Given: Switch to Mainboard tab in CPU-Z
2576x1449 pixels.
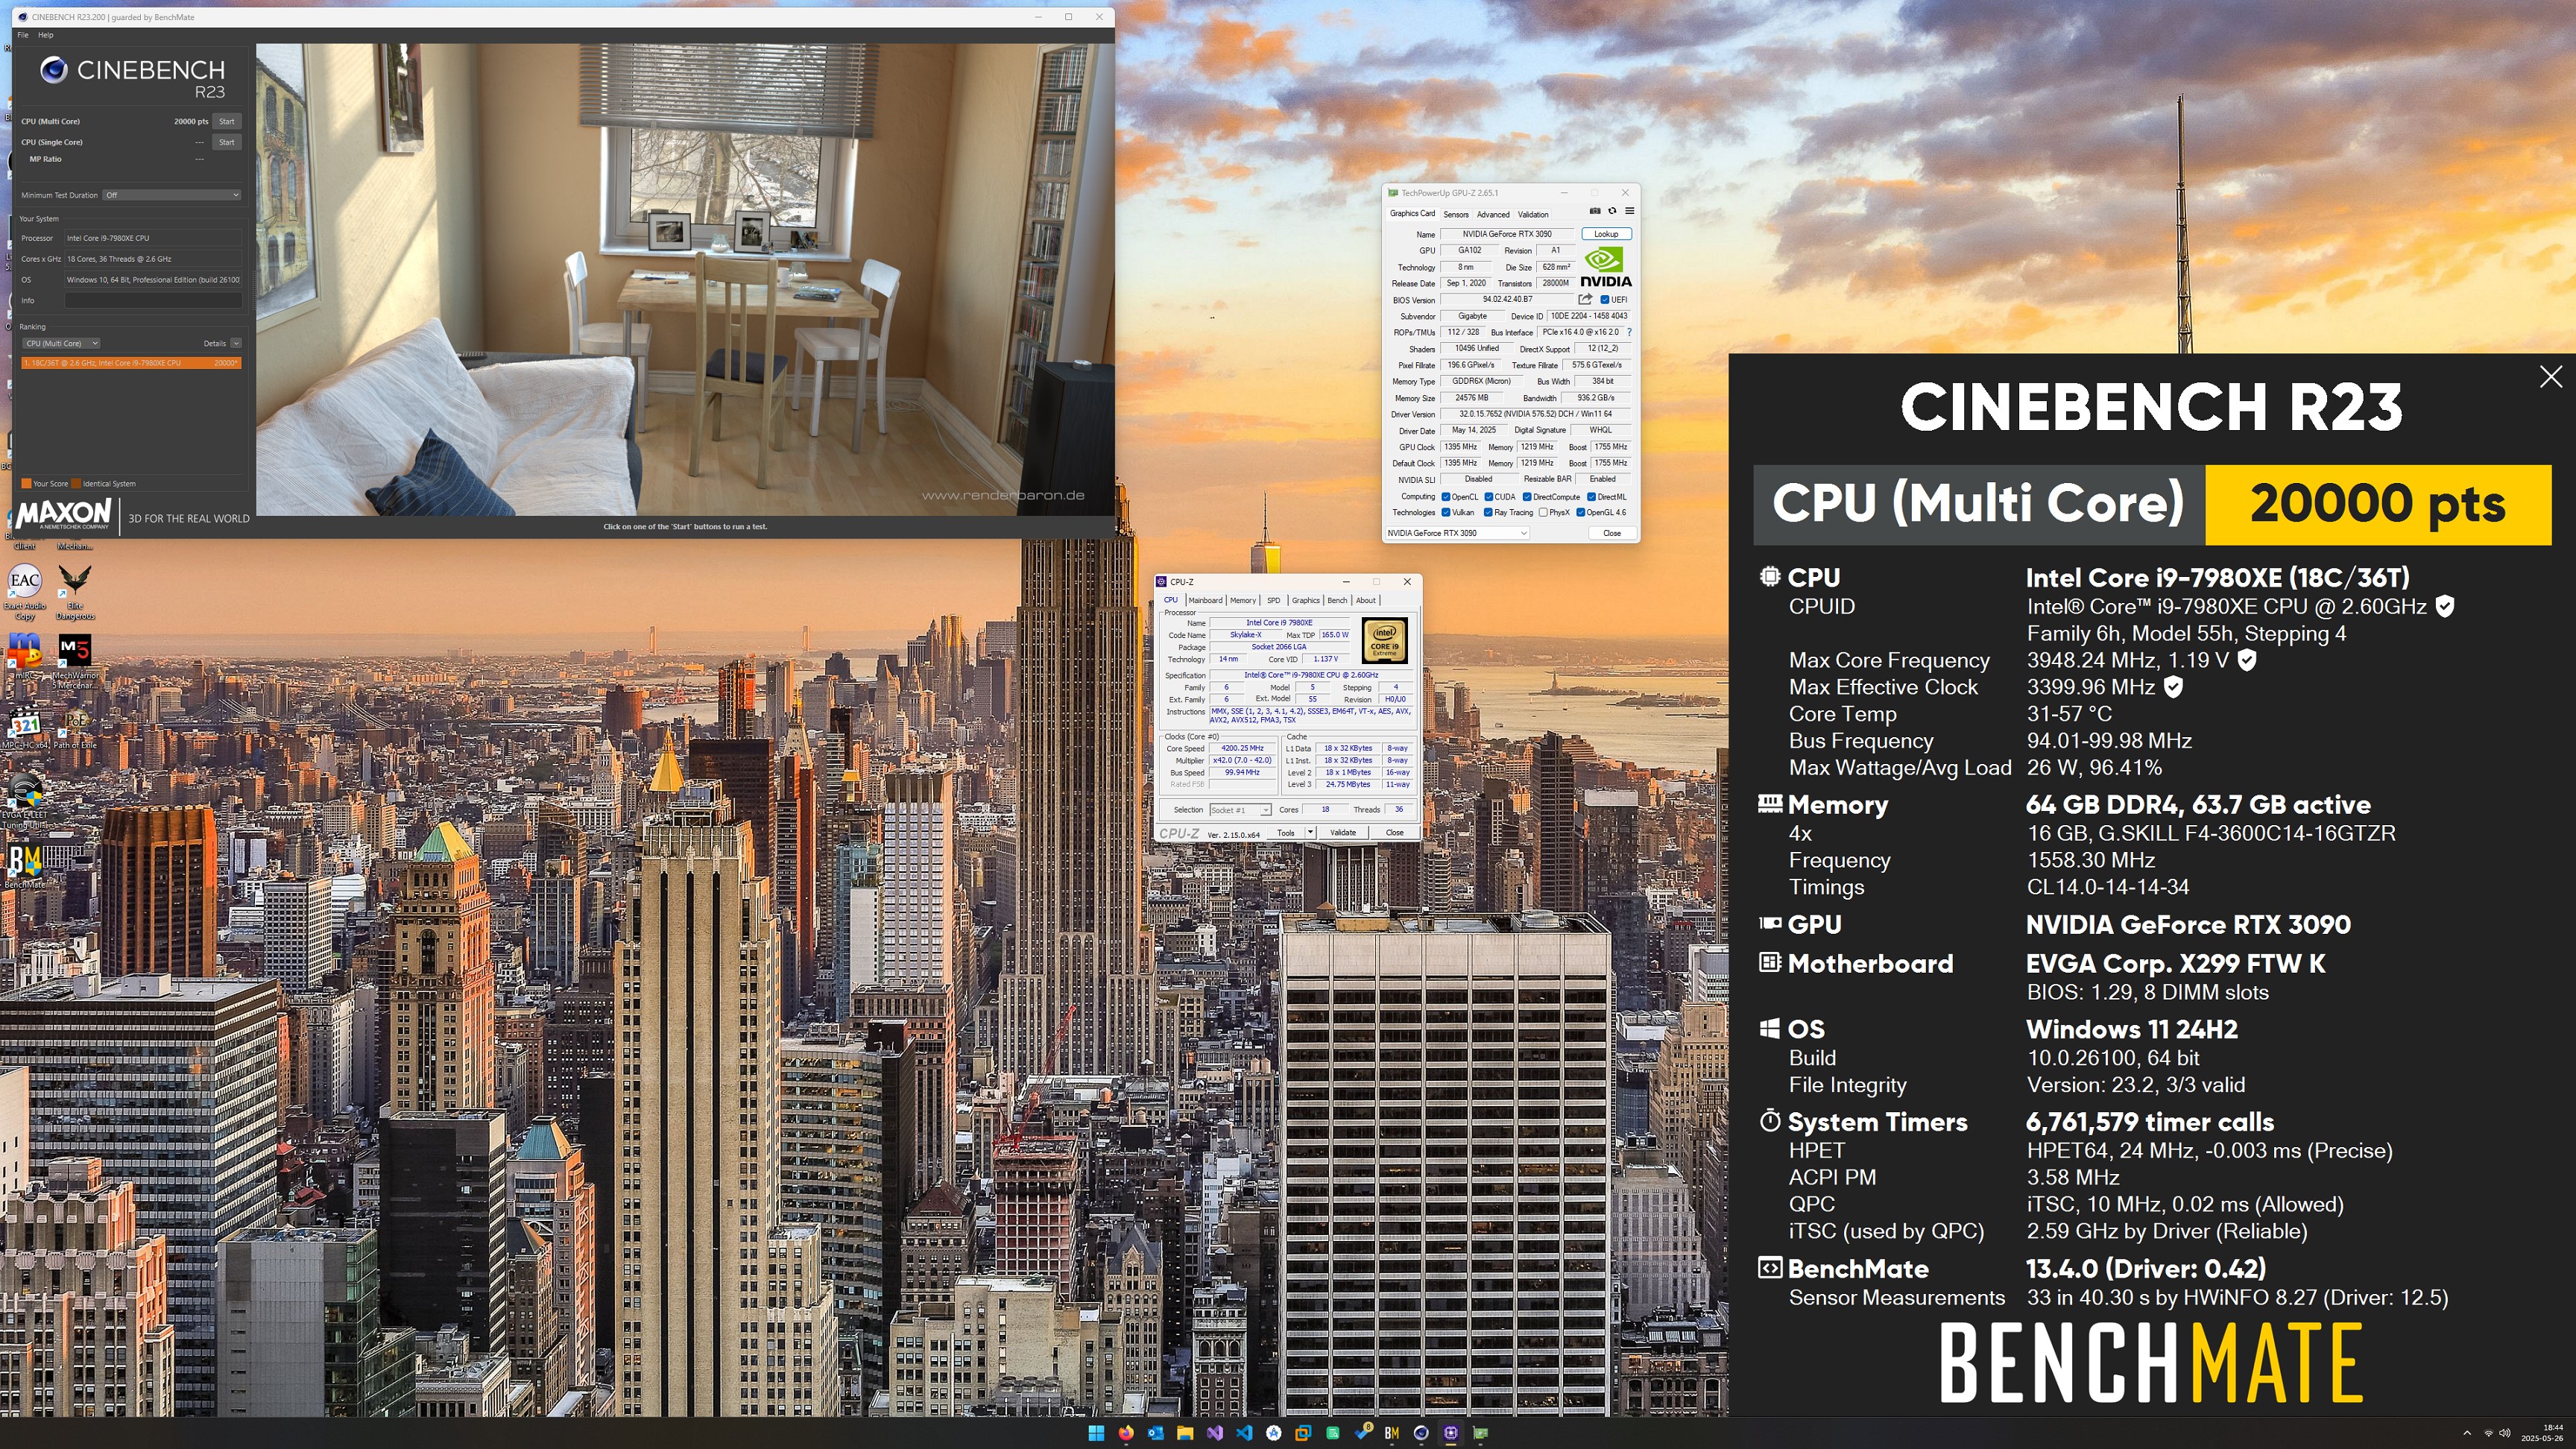Looking at the screenshot, I should (1206, 600).
